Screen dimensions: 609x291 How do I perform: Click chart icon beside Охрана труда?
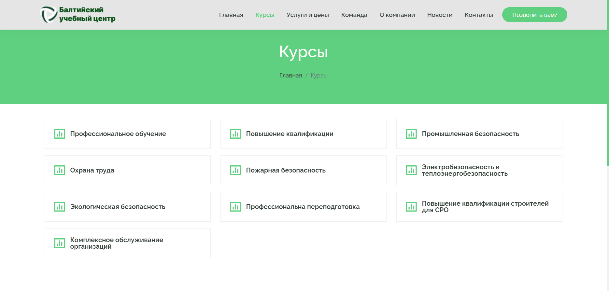coord(60,170)
